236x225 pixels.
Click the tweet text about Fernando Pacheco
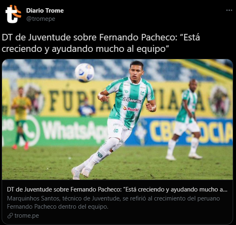click(x=101, y=43)
